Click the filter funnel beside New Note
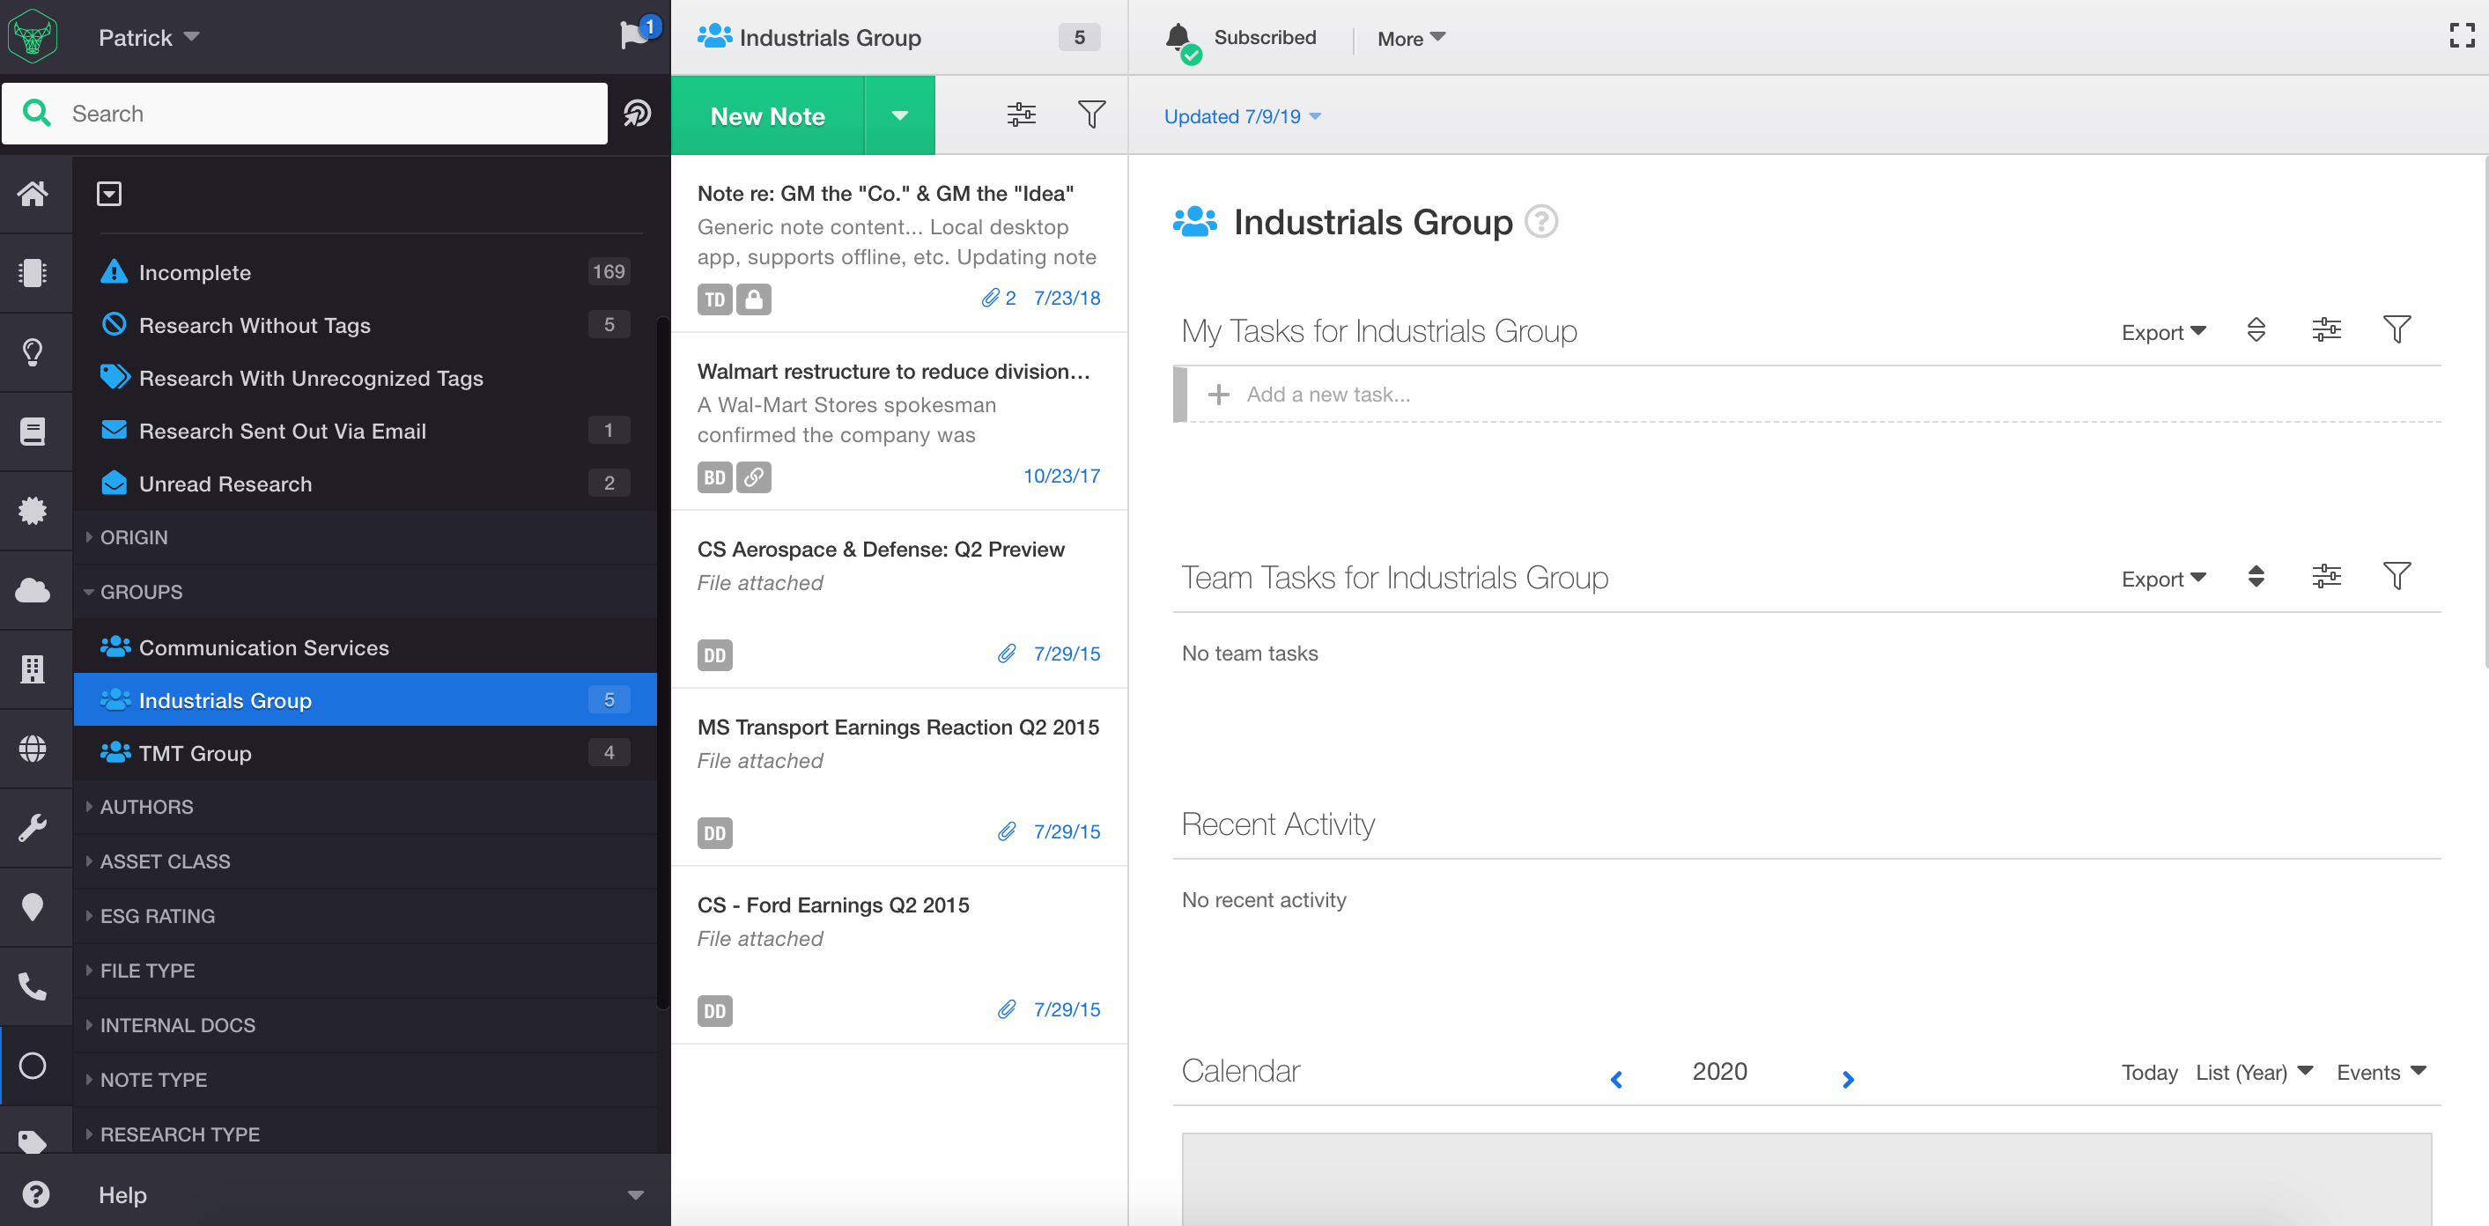 1091,115
